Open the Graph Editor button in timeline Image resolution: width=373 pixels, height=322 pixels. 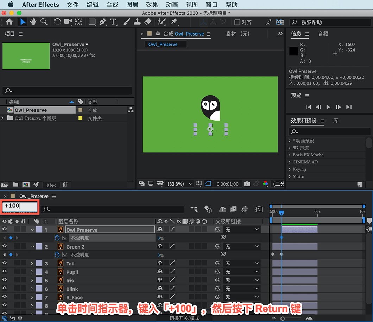(259, 209)
